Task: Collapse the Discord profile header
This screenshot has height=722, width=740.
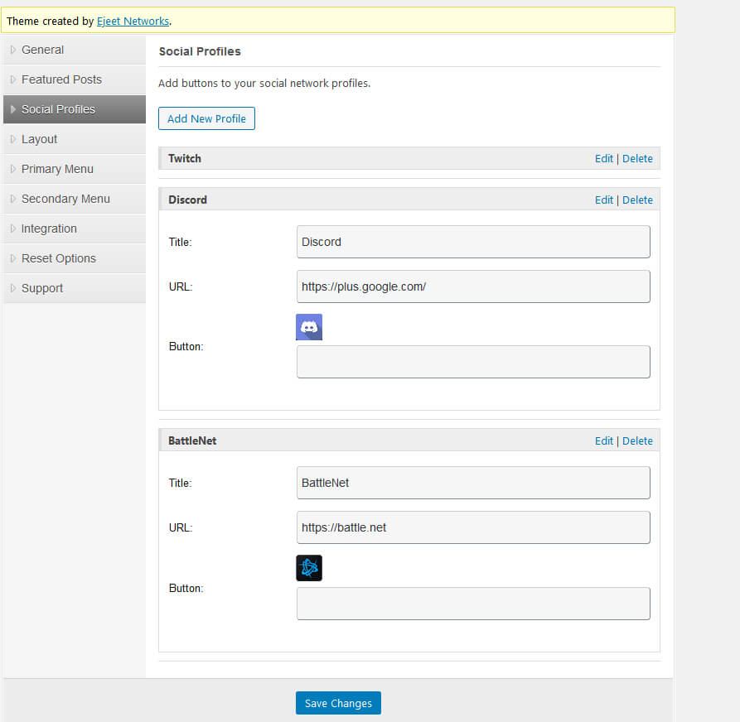Action: pyautogui.click(x=409, y=200)
